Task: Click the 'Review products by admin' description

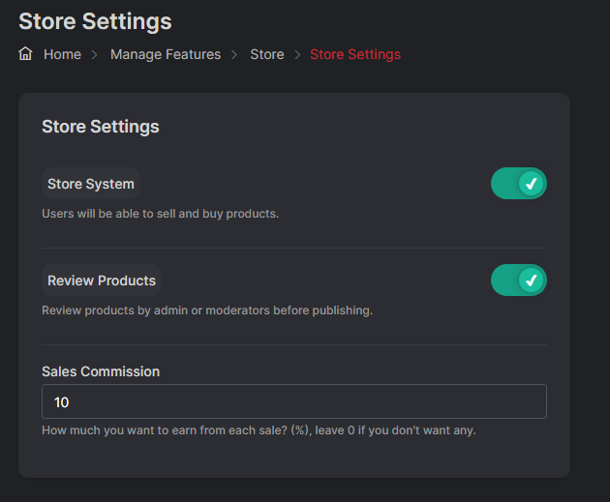Action: tap(206, 310)
